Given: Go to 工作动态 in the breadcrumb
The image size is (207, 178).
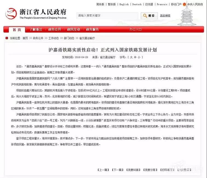Looking at the screenshot, I should [x=53, y=38].
